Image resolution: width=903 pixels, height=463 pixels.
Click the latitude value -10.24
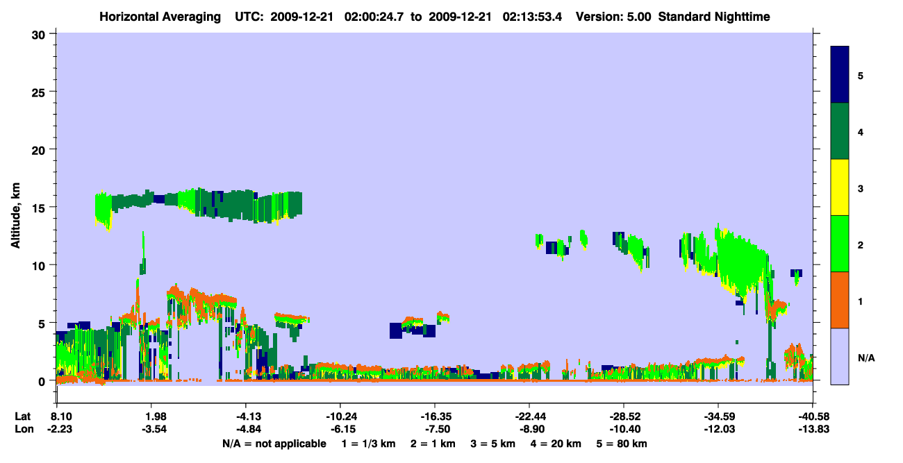(x=340, y=416)
